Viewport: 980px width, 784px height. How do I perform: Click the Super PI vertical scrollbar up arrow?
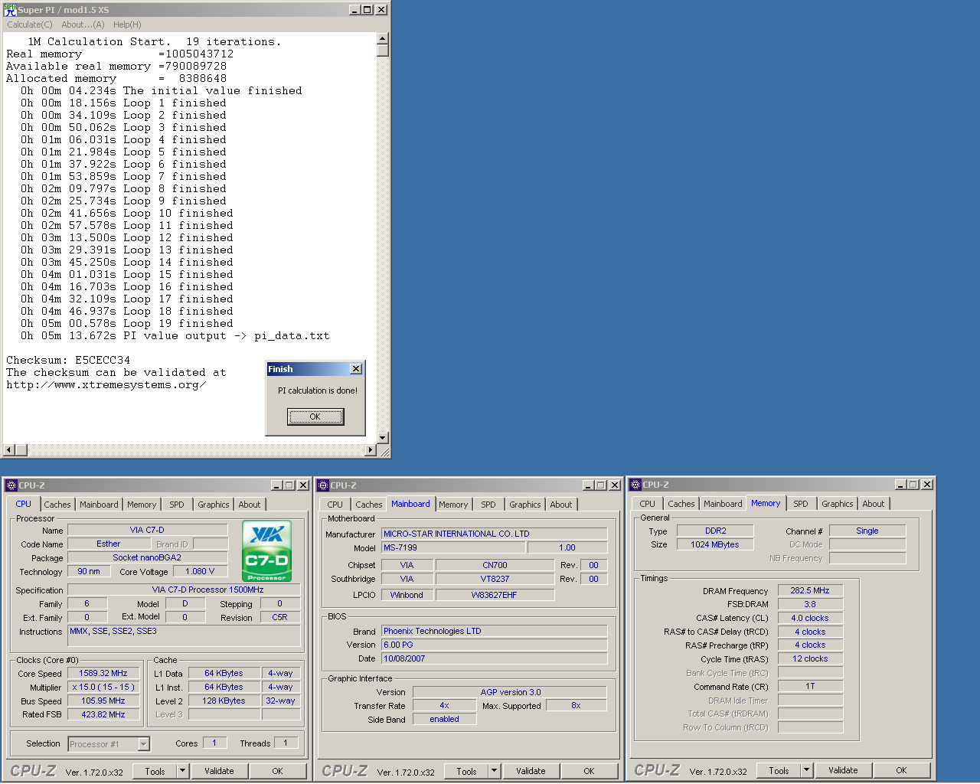(x=383, y=38)
